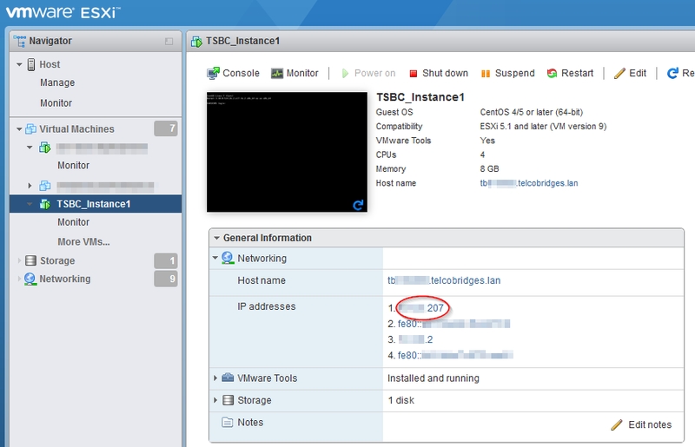Click Edit notes in Notes row
Image resolution: width=695 pixels, height=447 pixels.
tap(641, 424)
